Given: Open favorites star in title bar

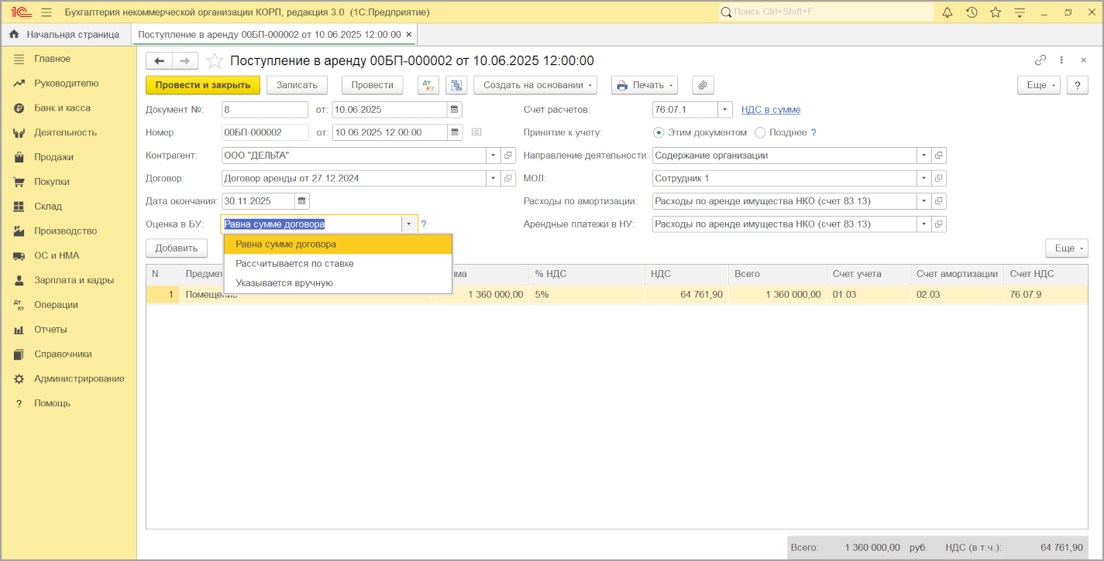Looking at the screenshot, I should pos(996,12).
